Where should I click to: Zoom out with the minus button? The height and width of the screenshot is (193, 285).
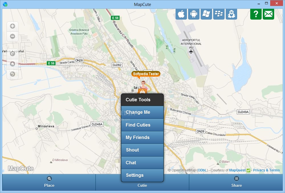13,36
